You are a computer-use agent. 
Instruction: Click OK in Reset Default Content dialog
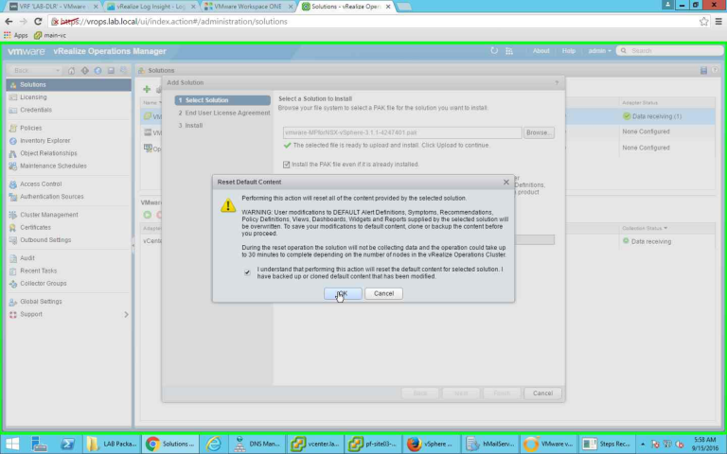(x=343, y=293)
